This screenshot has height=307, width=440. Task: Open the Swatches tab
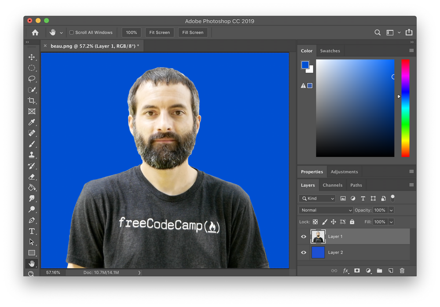(330, 51)
